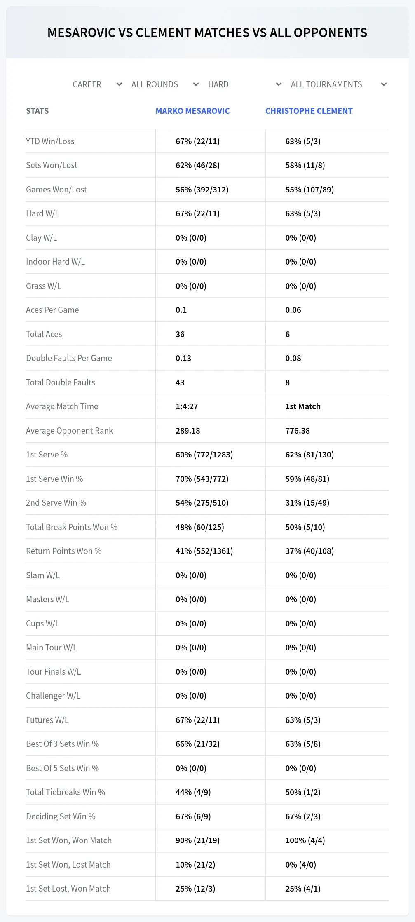Select the Futures W/L row label
The height and width of the screenshot is (922, 415).
point(47,720)
